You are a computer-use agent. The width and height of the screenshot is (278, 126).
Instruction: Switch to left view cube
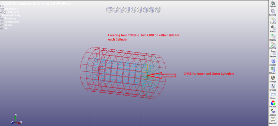133,10
